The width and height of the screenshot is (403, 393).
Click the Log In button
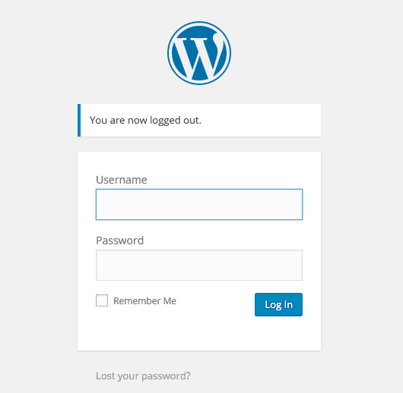[x=278, y=304]
